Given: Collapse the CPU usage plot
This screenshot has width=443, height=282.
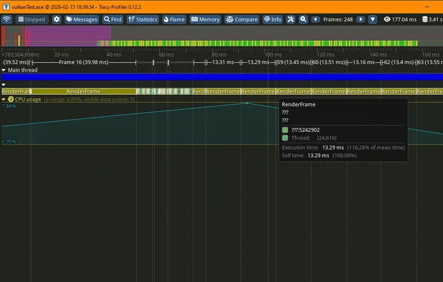Looking at the screenshot, I should click(3, 99).
